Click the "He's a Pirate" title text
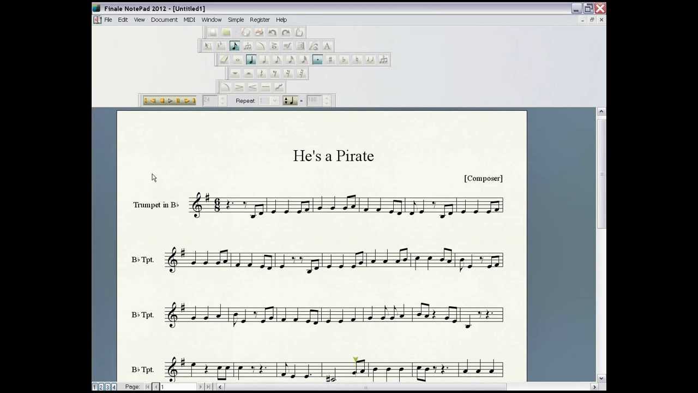The width and height of the screenshot is (698, 393). coord(333,156)
